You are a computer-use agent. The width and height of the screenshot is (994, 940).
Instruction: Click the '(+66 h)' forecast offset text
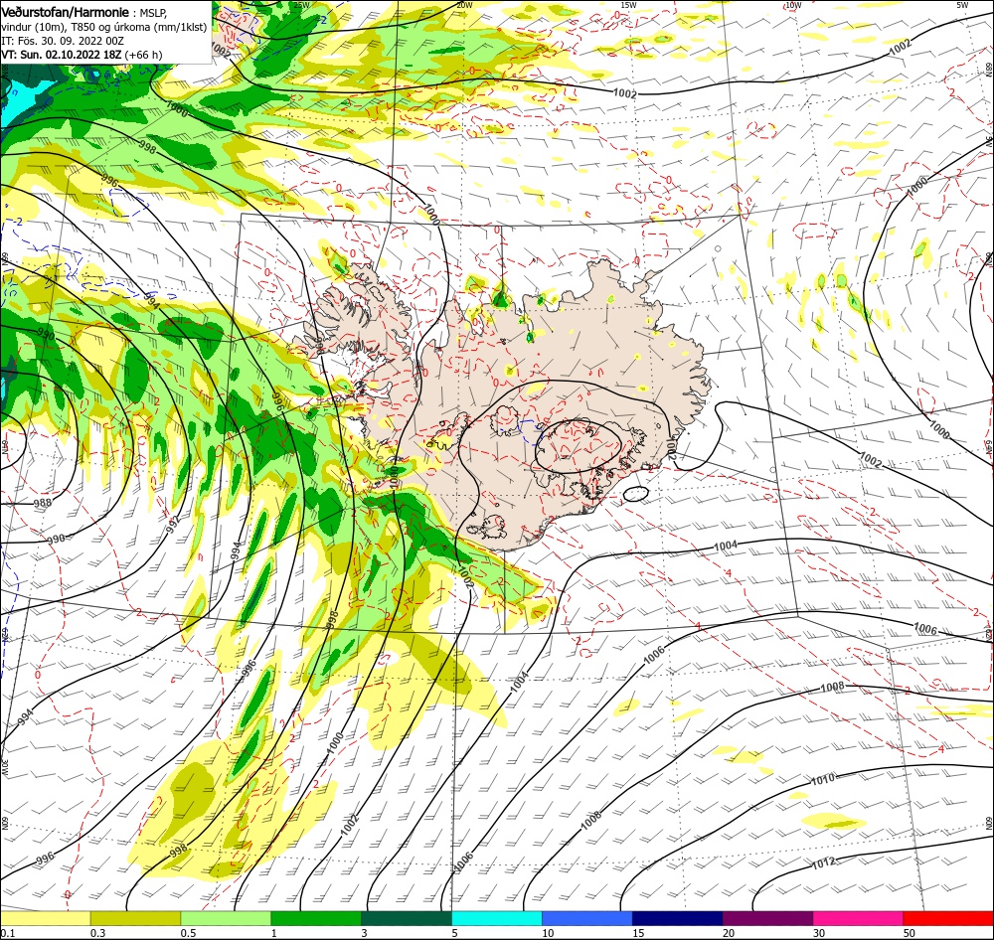[143, 55]
